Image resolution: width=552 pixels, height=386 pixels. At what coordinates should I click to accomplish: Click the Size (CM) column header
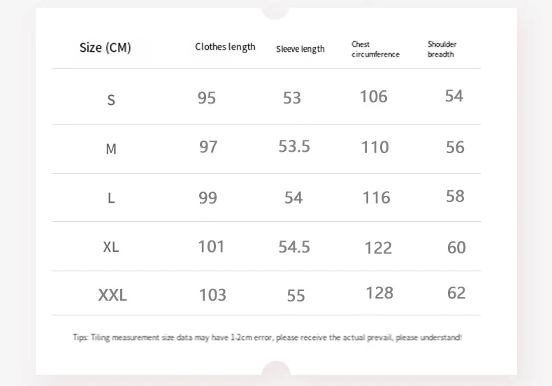(x=106, y=48)
